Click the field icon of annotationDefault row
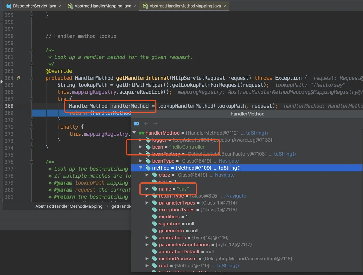 click(x=155, y=251)
